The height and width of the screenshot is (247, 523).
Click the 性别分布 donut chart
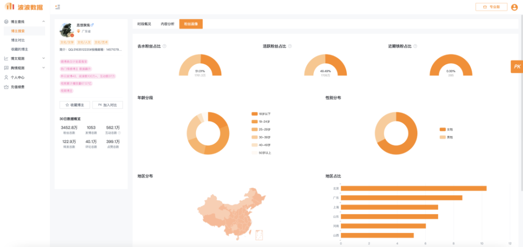click(x=396, y=133)
